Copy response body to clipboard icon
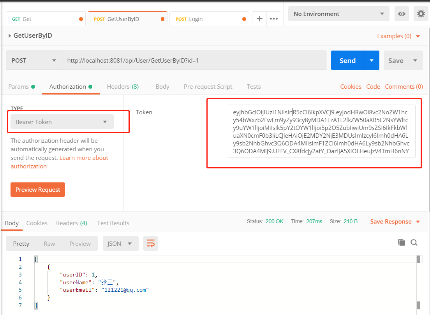 pyautogui.click(x=402, y=242)
